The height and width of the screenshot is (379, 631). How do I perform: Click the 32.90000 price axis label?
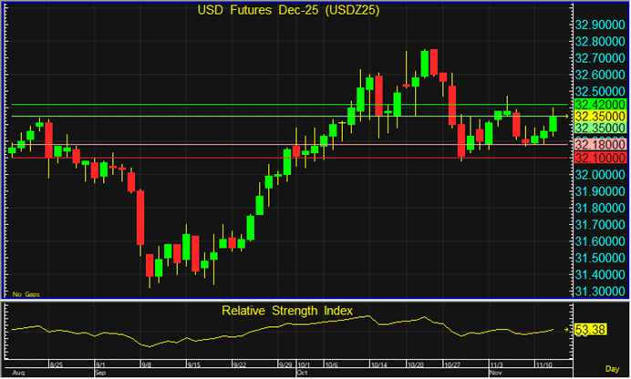coord(600,25)
